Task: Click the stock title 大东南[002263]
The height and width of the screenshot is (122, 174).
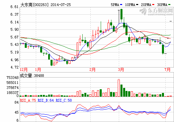Action: (x=35, y=5)
